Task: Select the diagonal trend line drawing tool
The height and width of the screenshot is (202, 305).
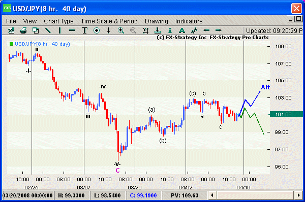Action: click(48, 30)
